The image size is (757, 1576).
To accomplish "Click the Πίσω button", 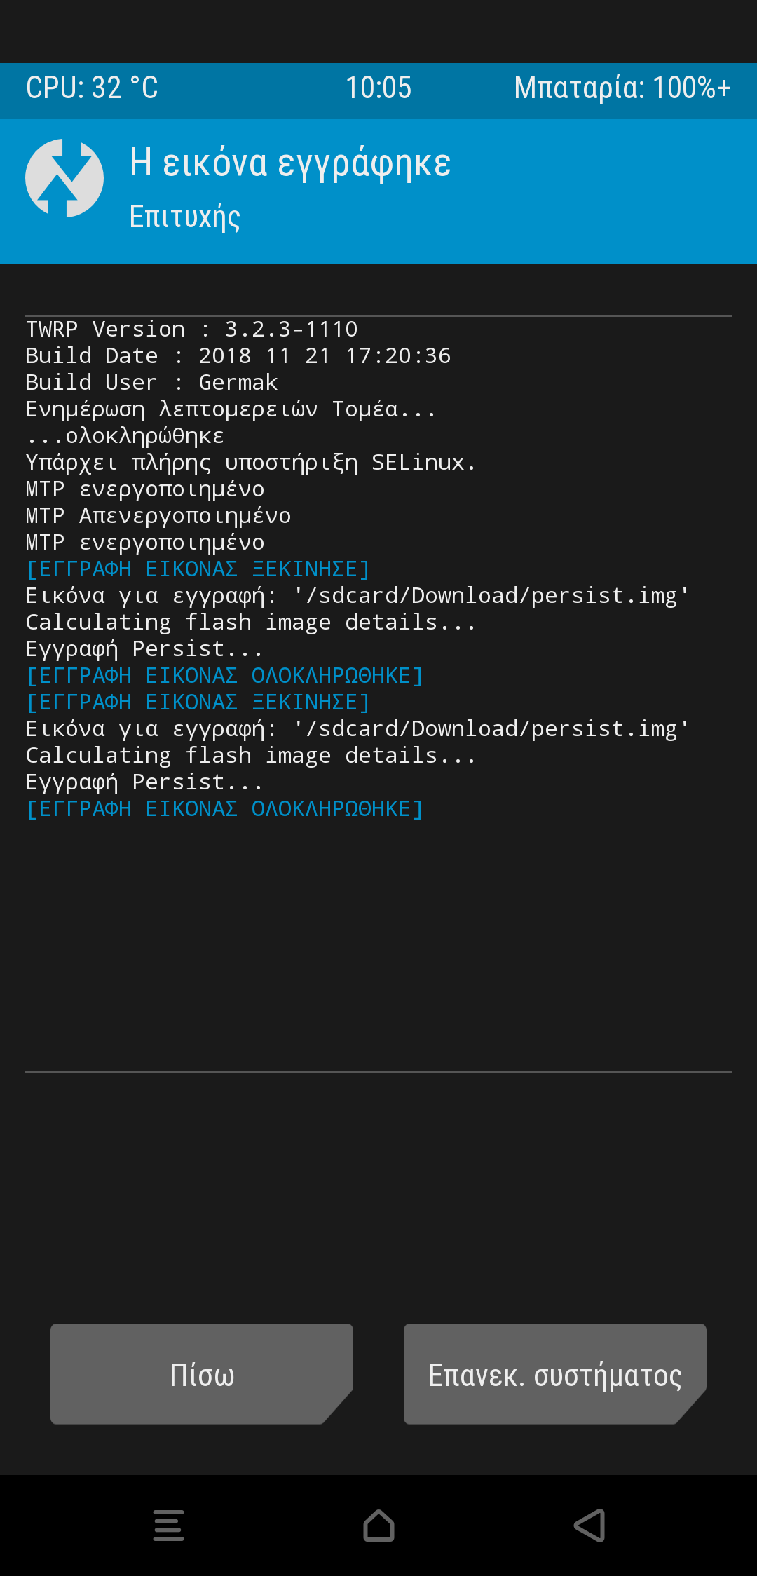I will click(x=202, y=1374).
